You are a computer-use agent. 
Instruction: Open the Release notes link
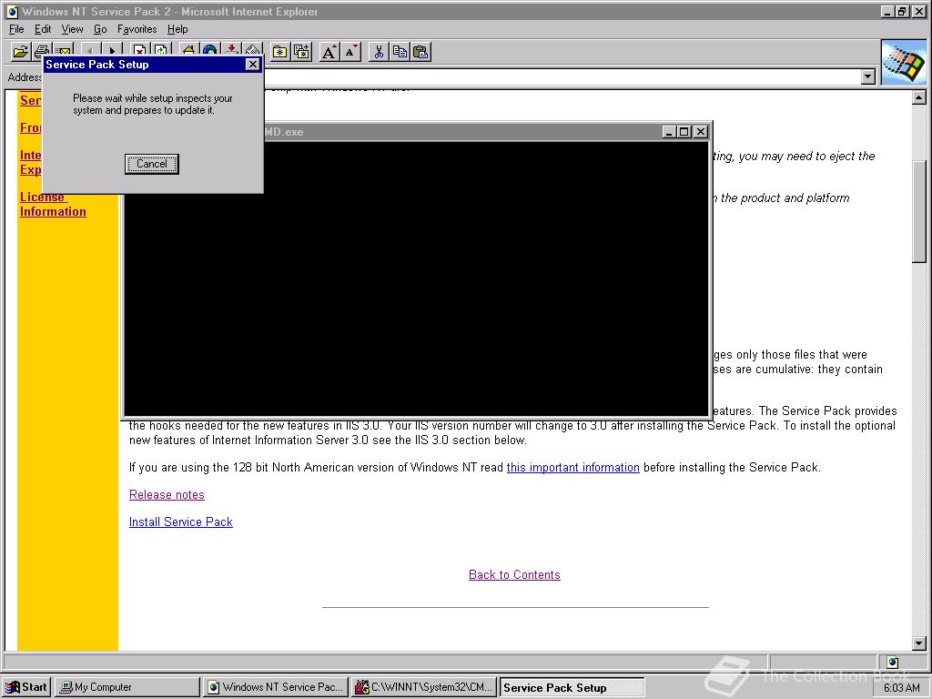coord(167,494)
